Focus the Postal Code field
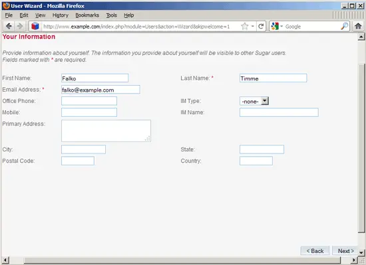Image resolution: width=366 pixels, height=265 pixels. pyautogui.click(x=78, y=161)
